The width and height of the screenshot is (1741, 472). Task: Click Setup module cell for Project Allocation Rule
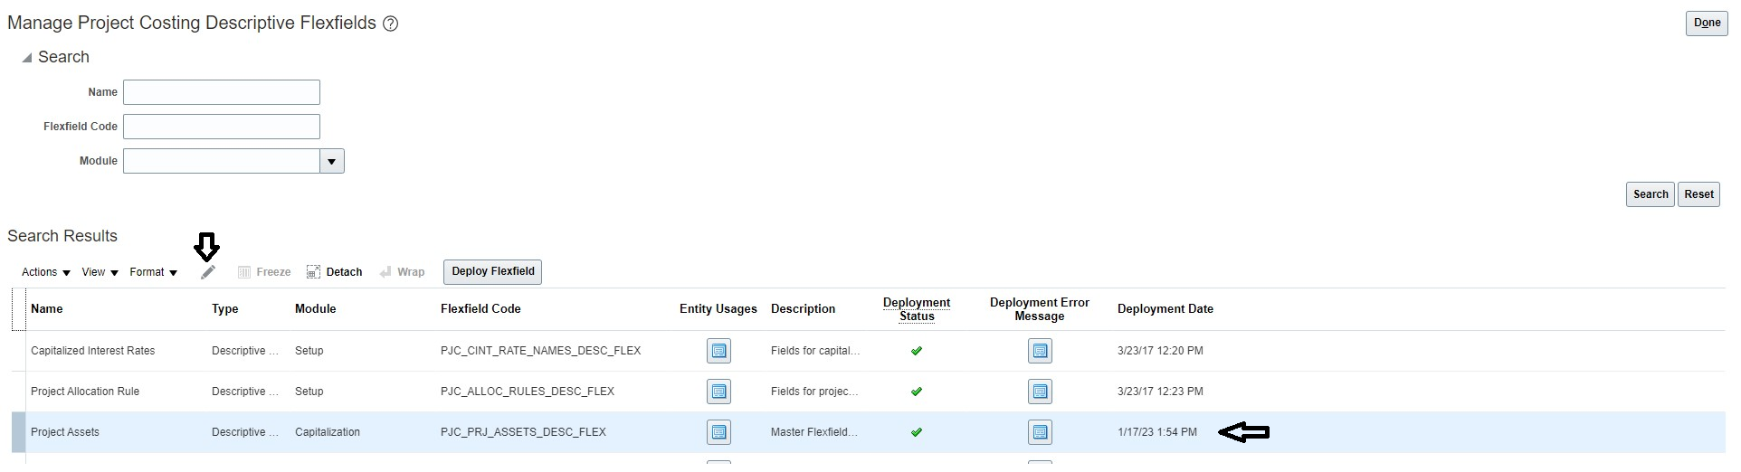(309, 392)
